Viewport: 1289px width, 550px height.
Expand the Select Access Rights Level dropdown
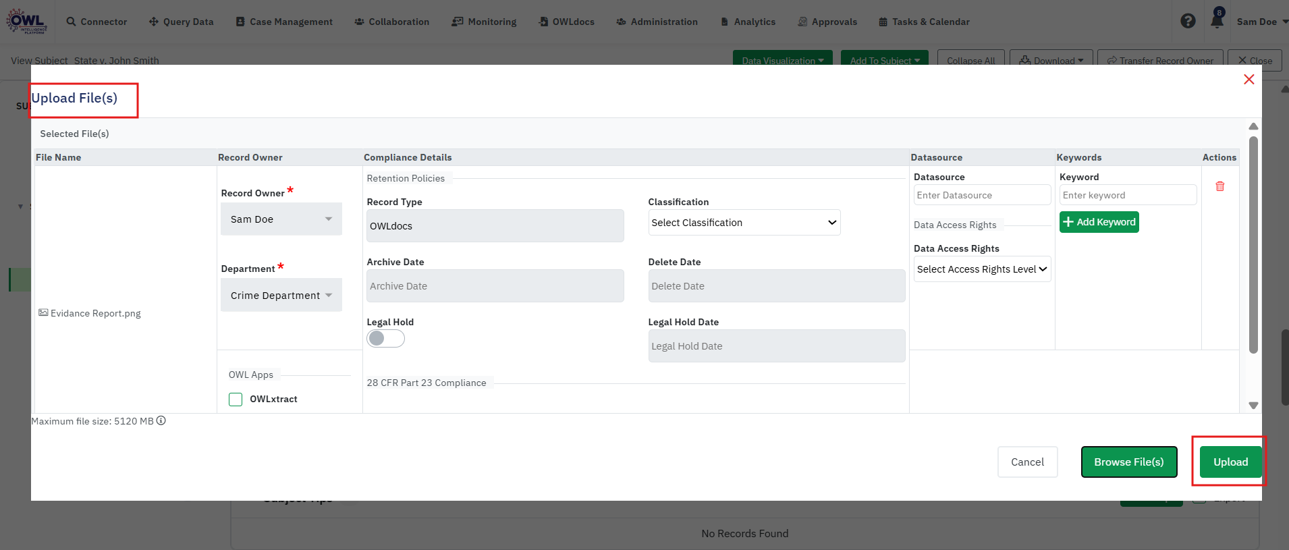tap(982, 269)
